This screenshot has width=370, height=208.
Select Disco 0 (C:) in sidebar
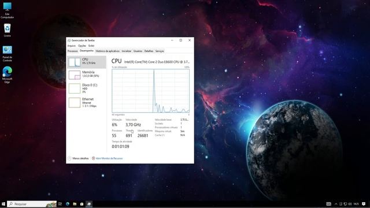[x=87, y=88]
